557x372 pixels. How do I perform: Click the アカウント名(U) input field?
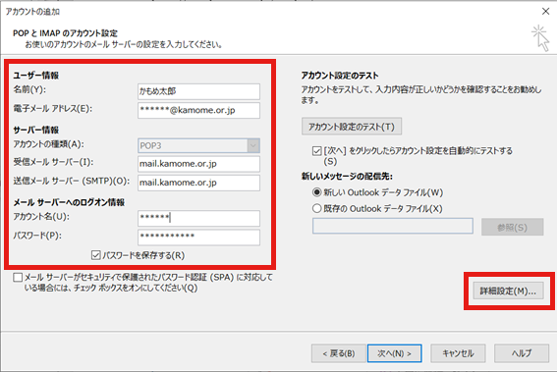click(x=198, y=218)
